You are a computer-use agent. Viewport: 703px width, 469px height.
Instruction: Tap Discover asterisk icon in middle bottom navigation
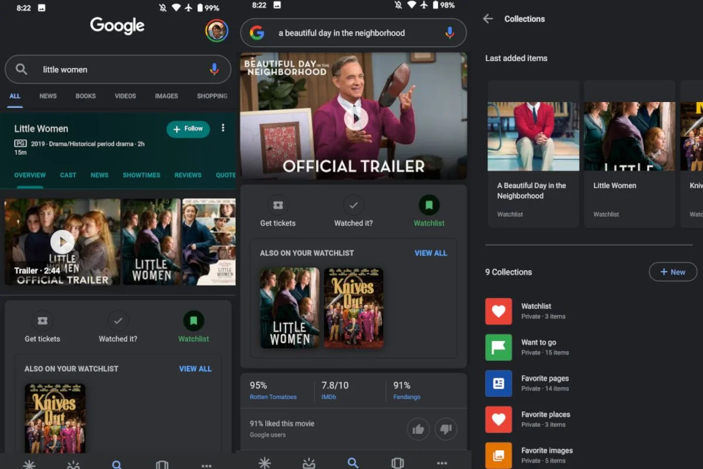(x=264, y=463)
